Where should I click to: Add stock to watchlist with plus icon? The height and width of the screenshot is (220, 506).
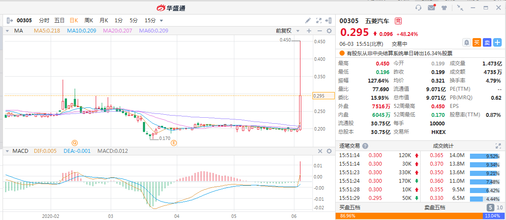tap(497, 42)
